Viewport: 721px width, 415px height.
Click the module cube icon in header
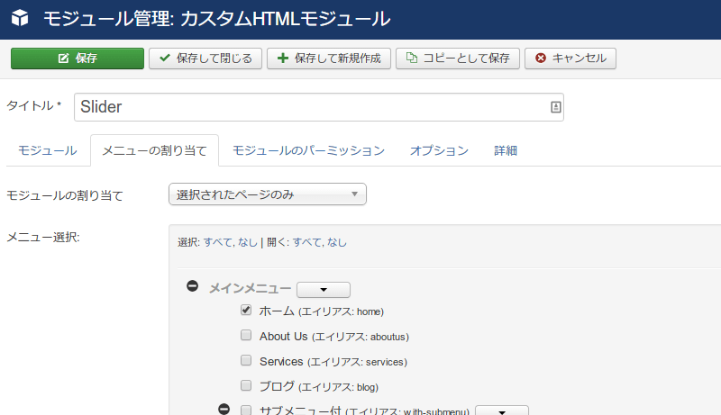[x=20, y=18]
